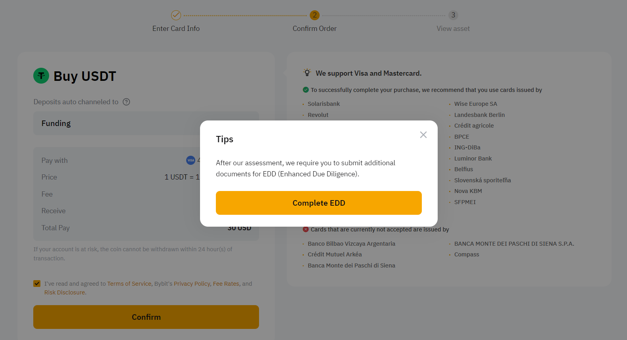Click the Visa card icon
The image size is (627, 340).
pos(191,160)
